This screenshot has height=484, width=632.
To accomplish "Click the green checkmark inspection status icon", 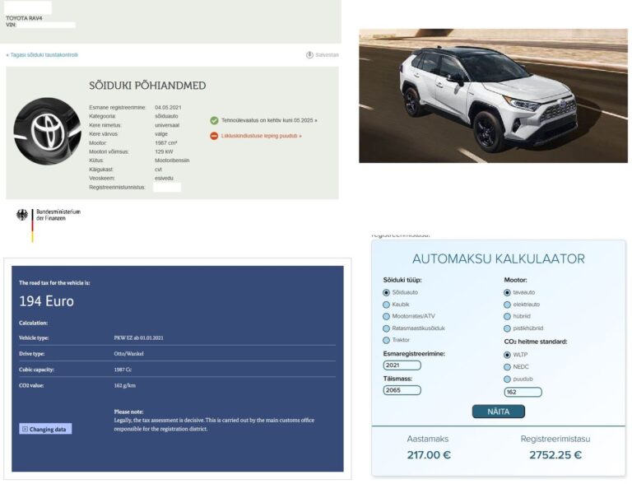I will 214,120.
